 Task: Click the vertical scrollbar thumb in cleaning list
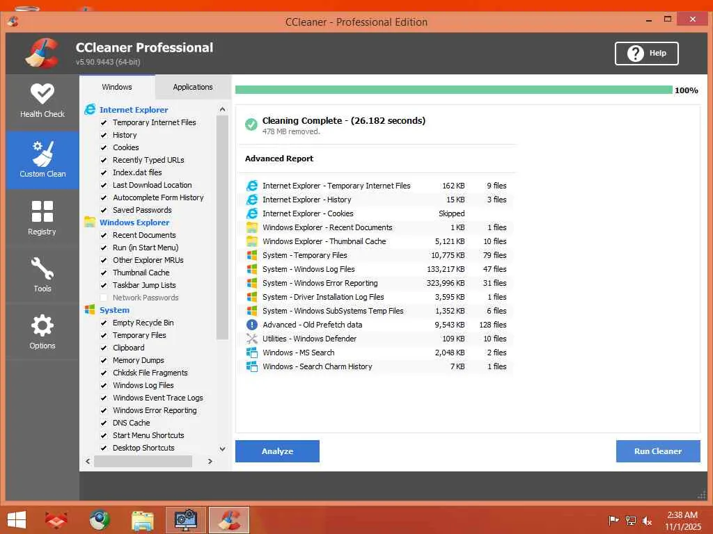pos(222,227)
